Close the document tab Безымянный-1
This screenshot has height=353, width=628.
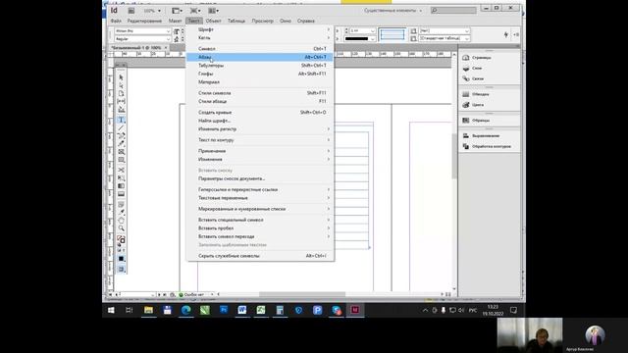[x=166, y=48]
